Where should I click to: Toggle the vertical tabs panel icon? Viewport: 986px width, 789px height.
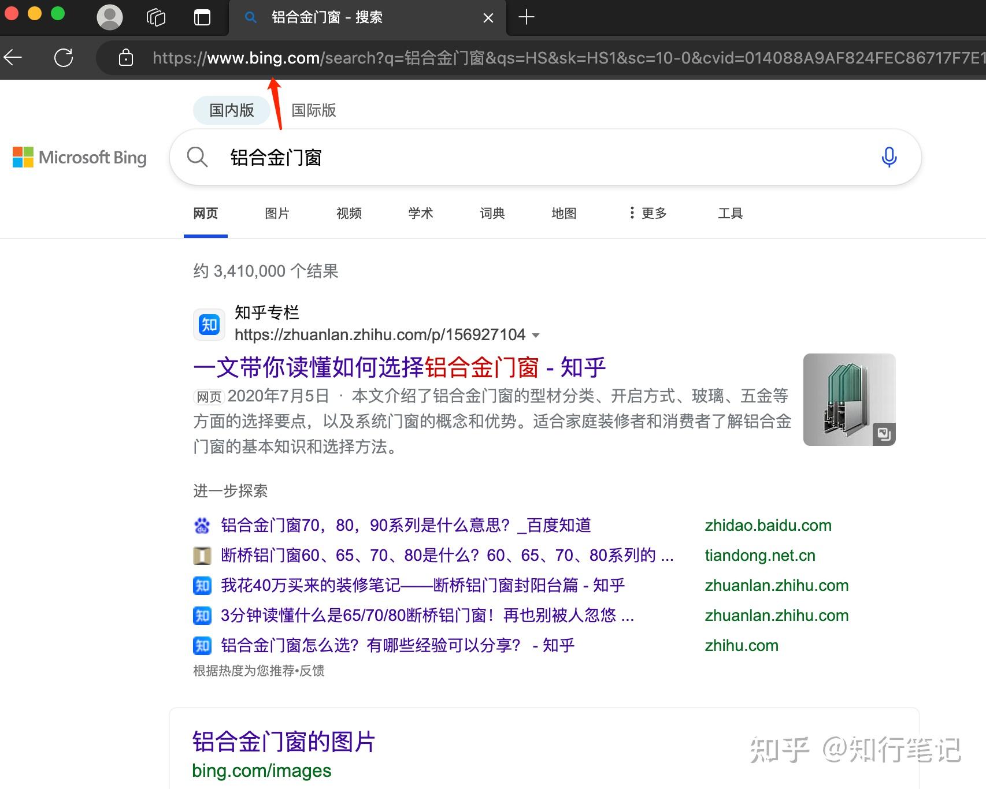tap(202, 17)
